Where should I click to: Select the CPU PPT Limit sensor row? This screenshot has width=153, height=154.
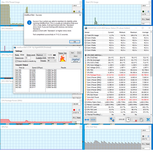(117, 107)
